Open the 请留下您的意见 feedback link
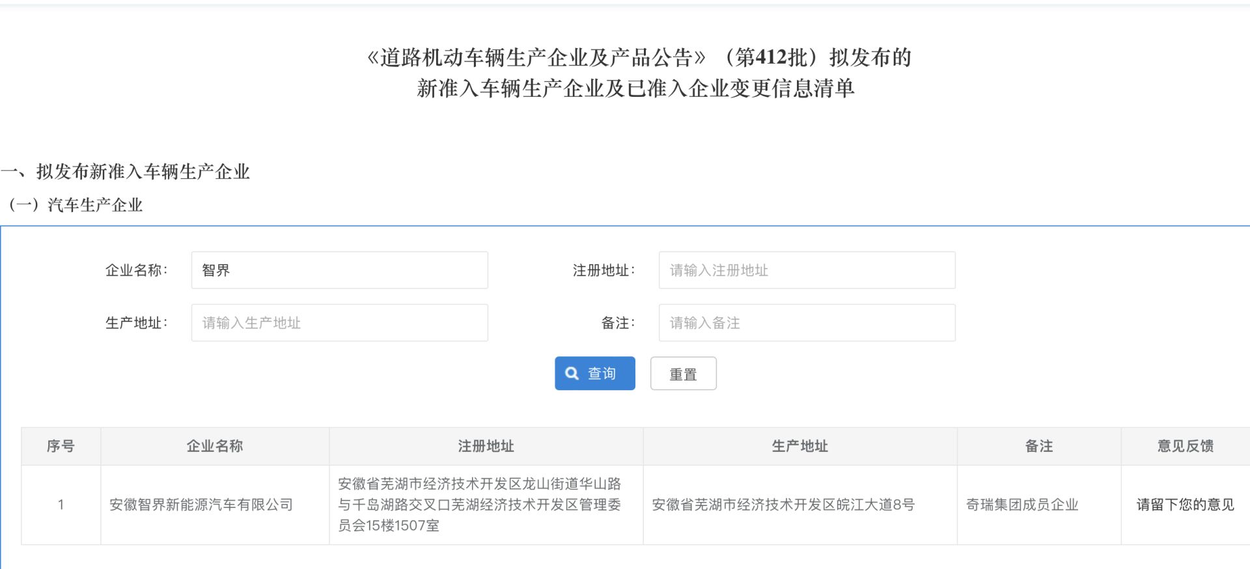 pyautogui.click(x=1185, y=505)
